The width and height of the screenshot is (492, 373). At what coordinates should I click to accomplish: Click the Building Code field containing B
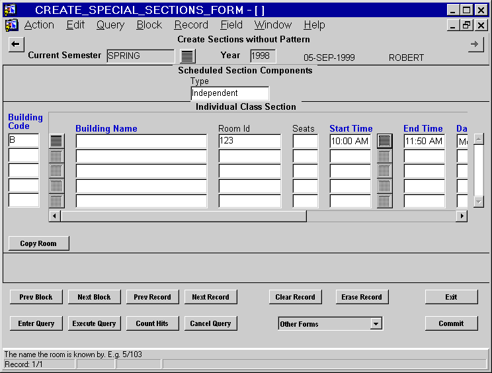[x=24, y=140]
